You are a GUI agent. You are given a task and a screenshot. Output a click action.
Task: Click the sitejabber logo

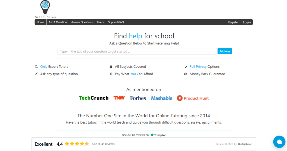click(244, 144)
